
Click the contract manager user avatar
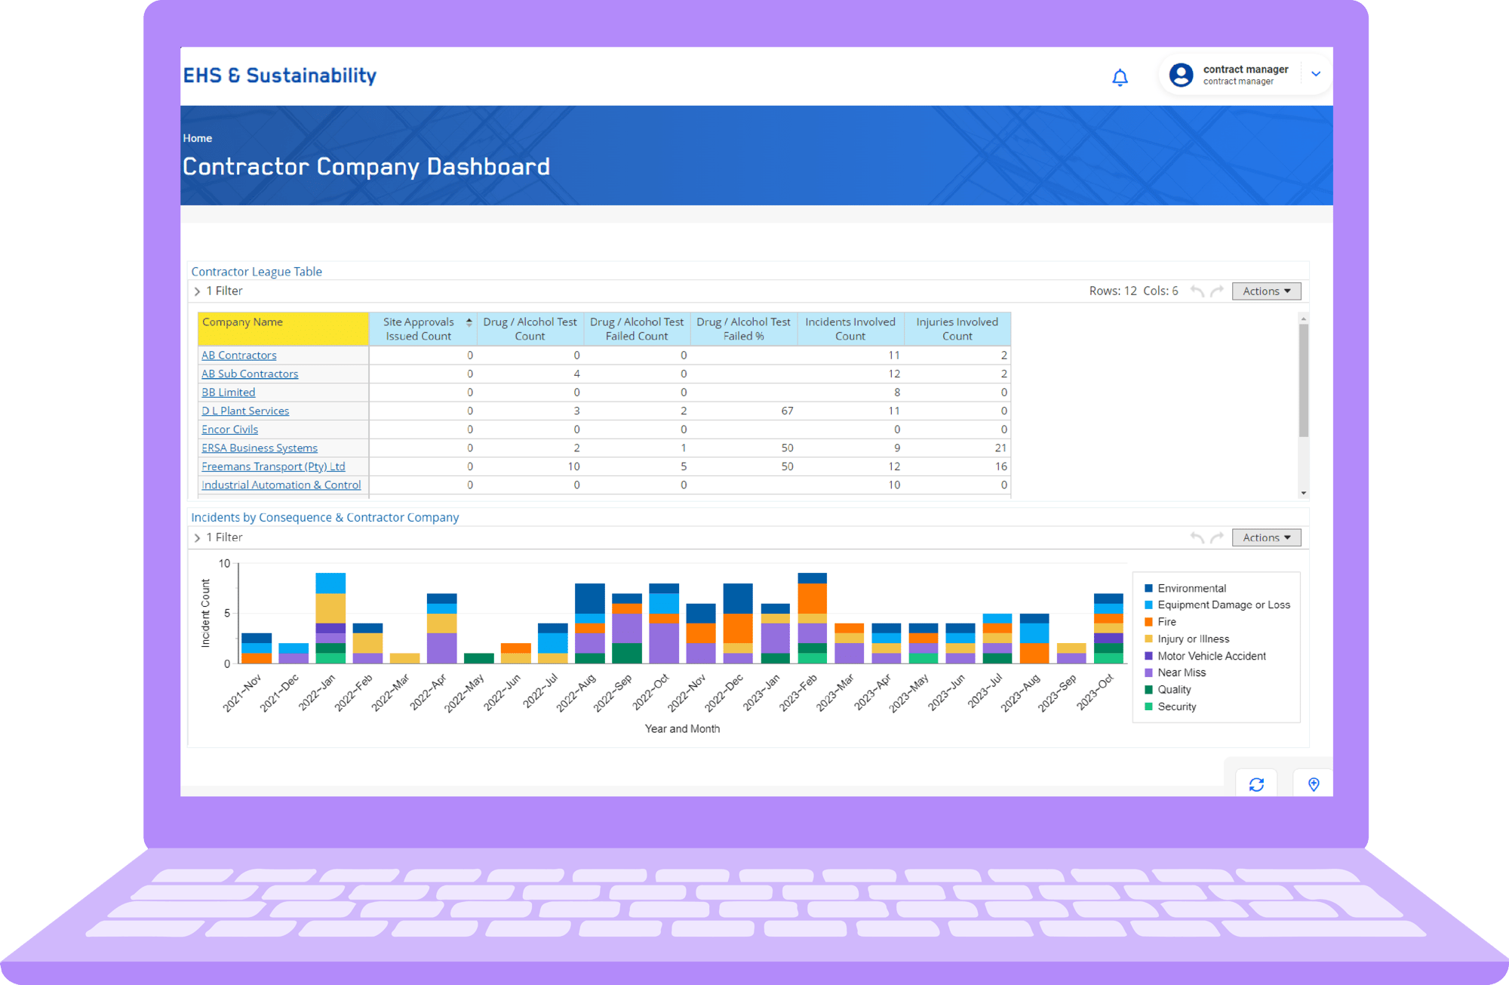pyautogui.click(x=1181, y=75)
